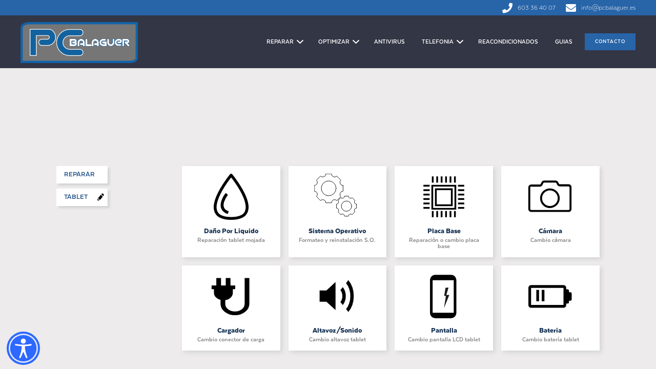The height and width of the screenshot is (369, 656).
Task: Open the Sistema Operativo title
Action: [337, 231]
